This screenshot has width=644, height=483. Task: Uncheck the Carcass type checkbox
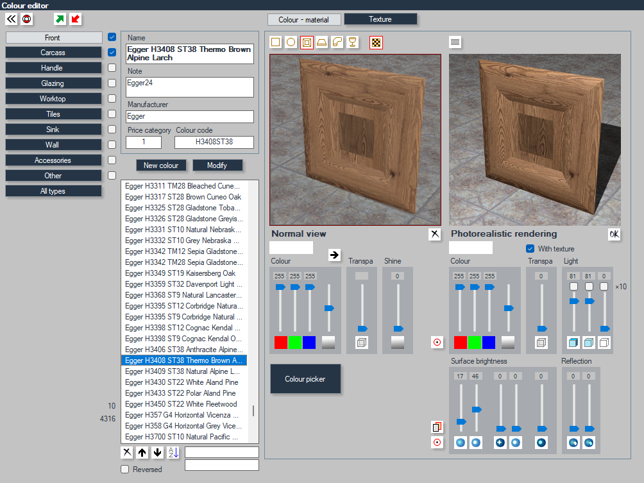click(112, 52)
